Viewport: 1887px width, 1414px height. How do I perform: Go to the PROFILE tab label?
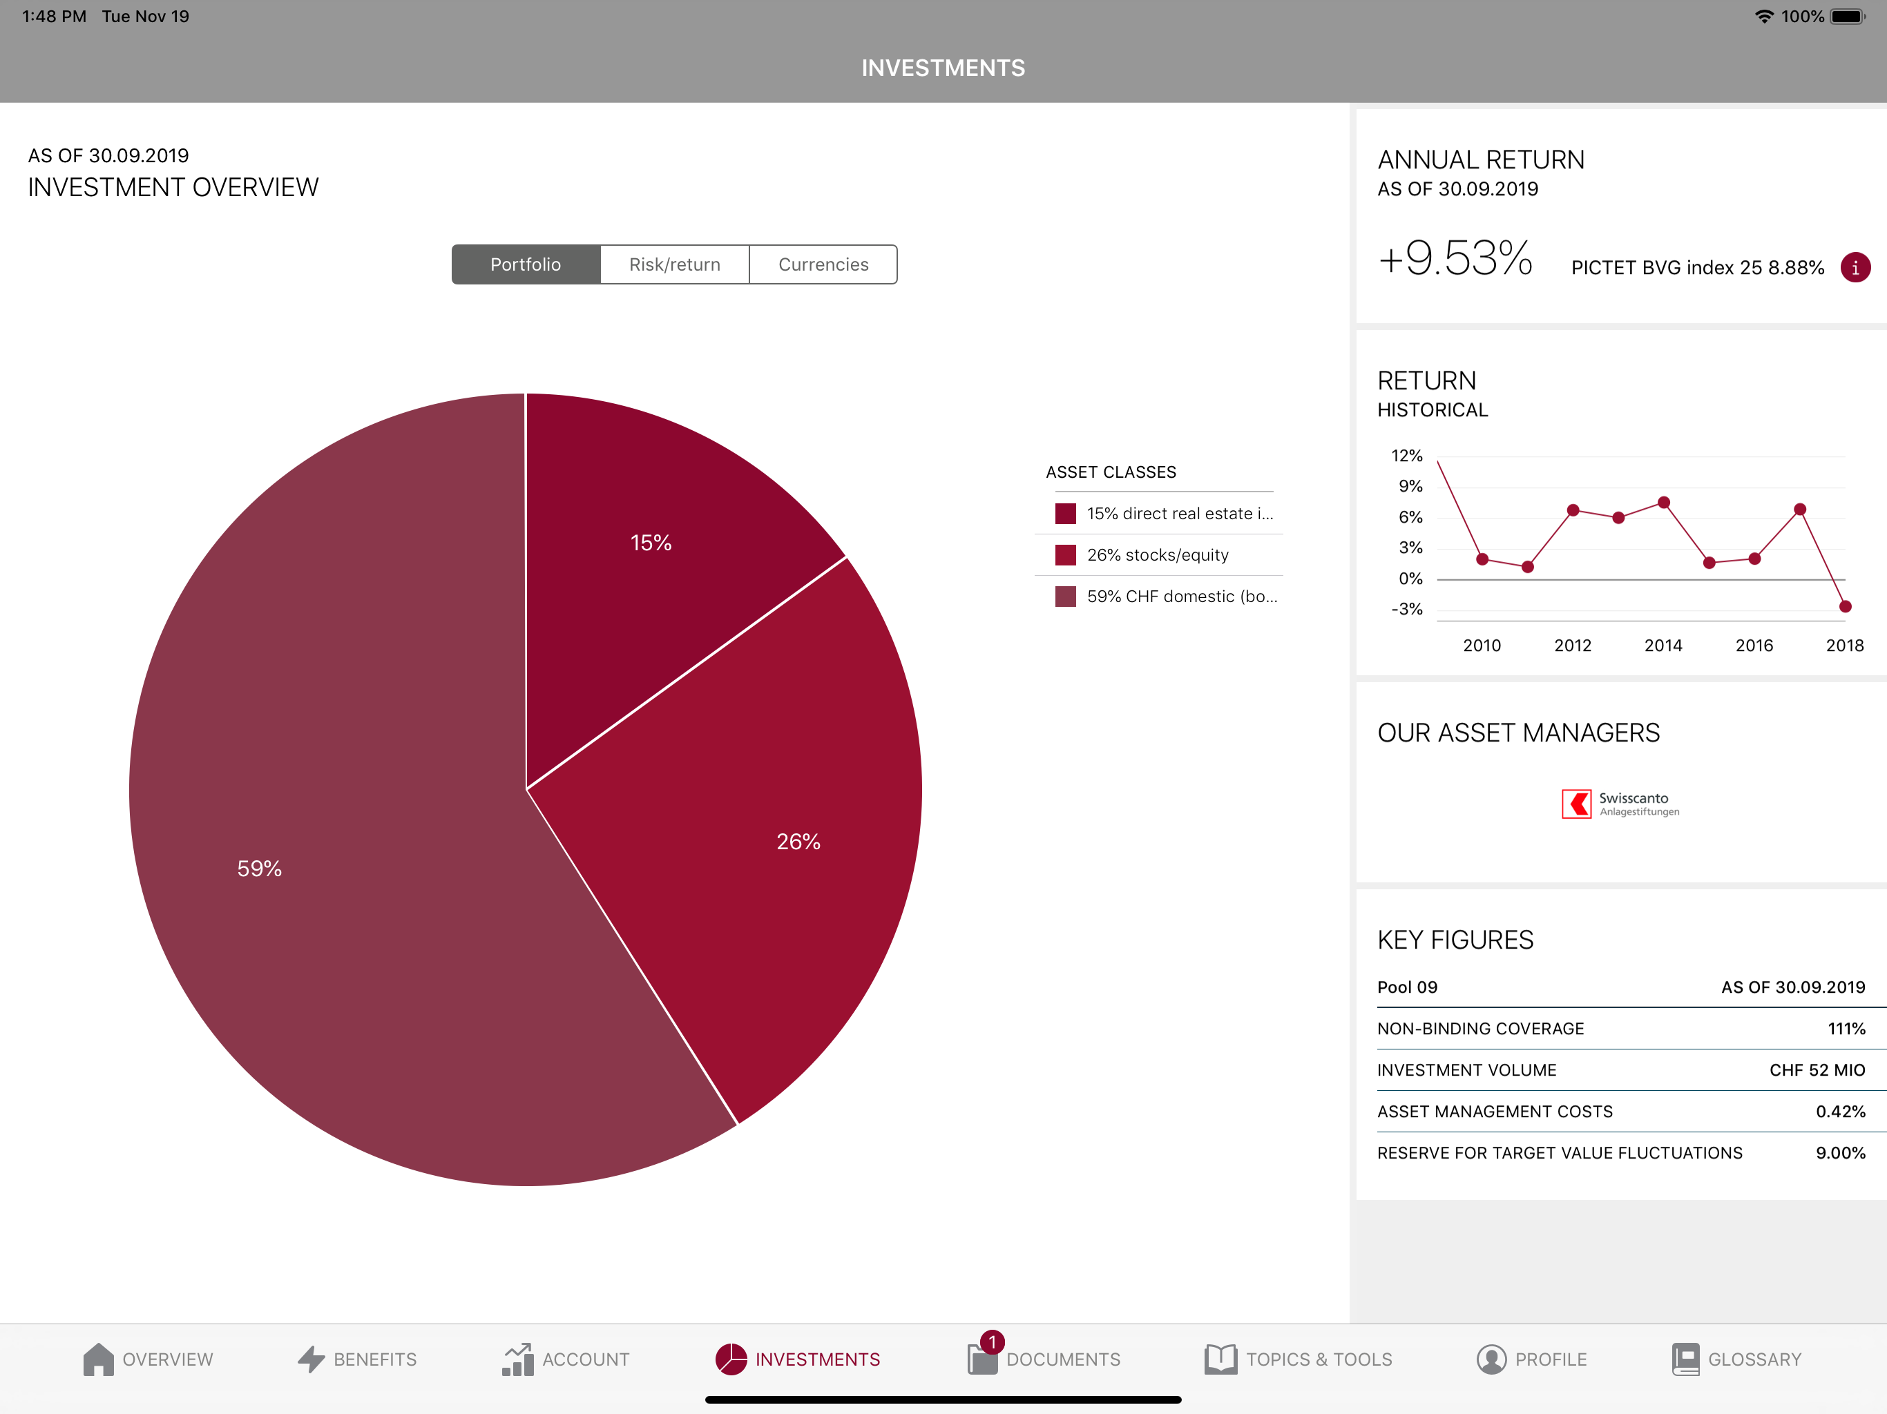coord(1551,1359)
